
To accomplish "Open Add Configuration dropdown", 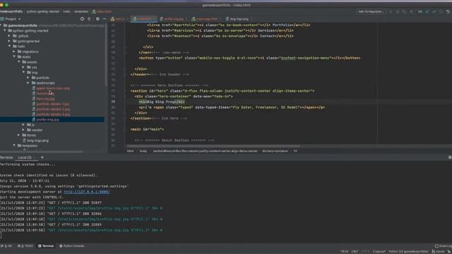I will click(x=371, y=12).
